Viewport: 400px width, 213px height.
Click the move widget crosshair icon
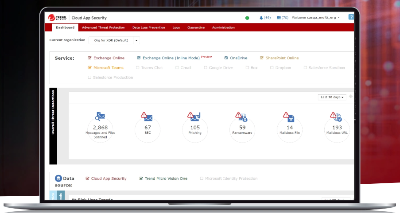click(x=351, y=97)
